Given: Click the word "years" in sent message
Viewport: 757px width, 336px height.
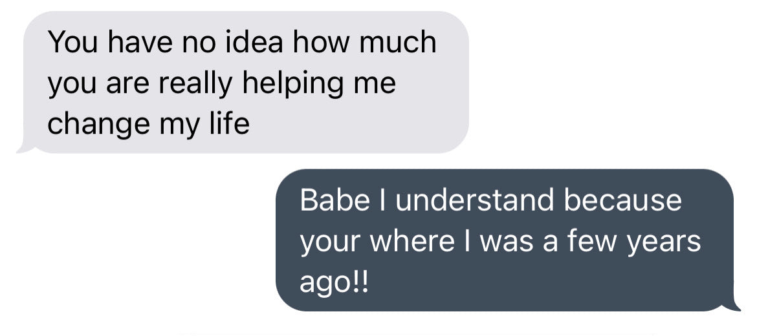Looking at the screenshot, I should click(x=668, y=242).
